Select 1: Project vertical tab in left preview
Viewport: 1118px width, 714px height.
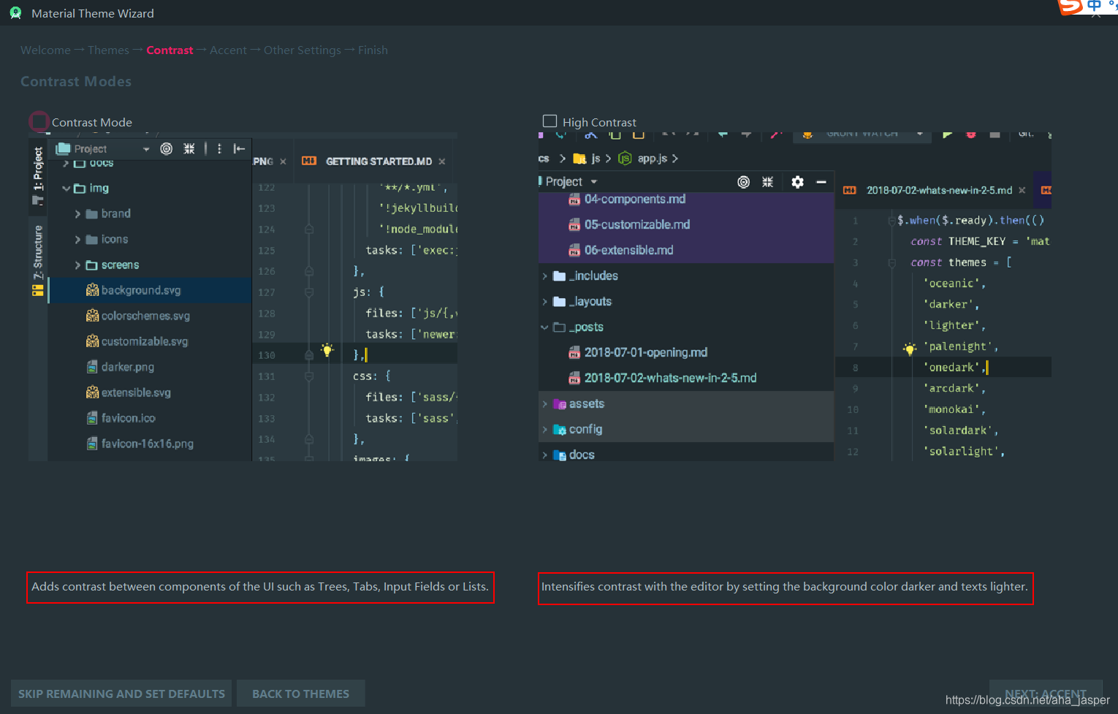pos(38,175)
